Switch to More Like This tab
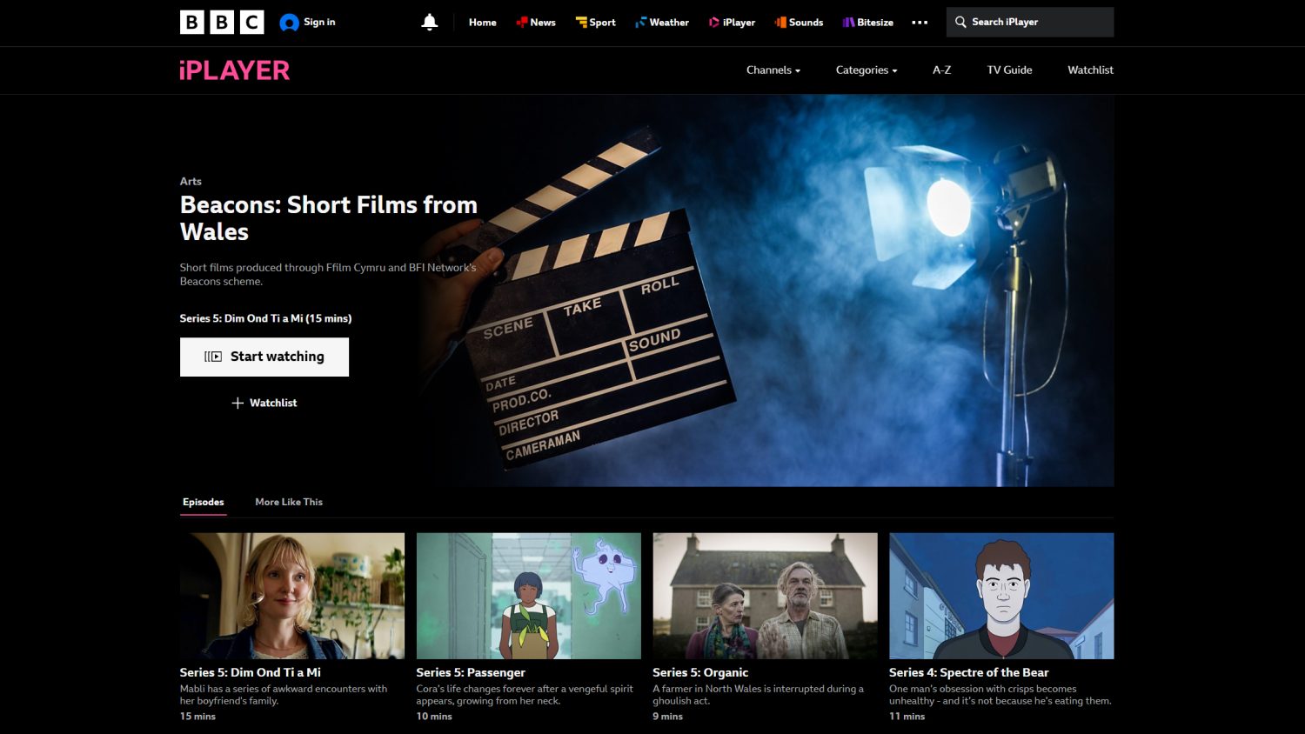1305x734 pixels. tap(289, 502)
